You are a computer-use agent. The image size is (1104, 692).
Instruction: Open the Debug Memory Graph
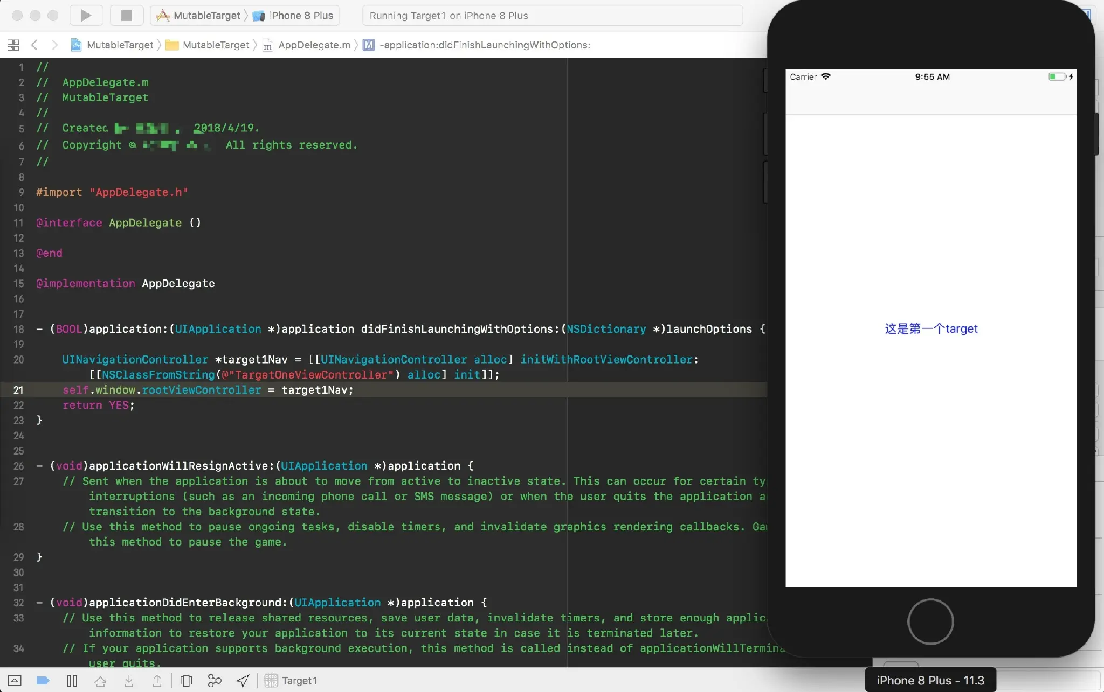pyautogui.click(x=215, y=681)
